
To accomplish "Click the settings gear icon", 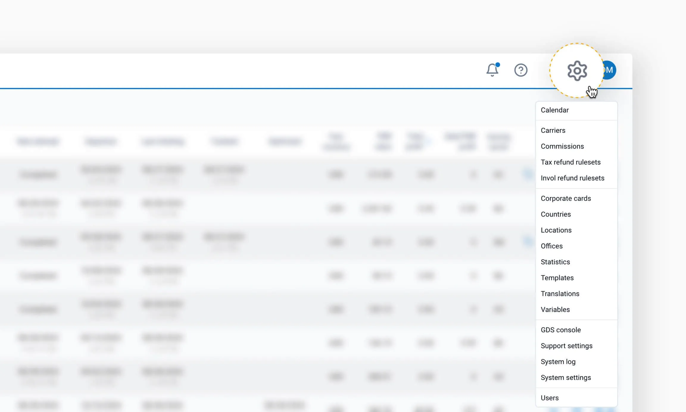I will point(577,71).
